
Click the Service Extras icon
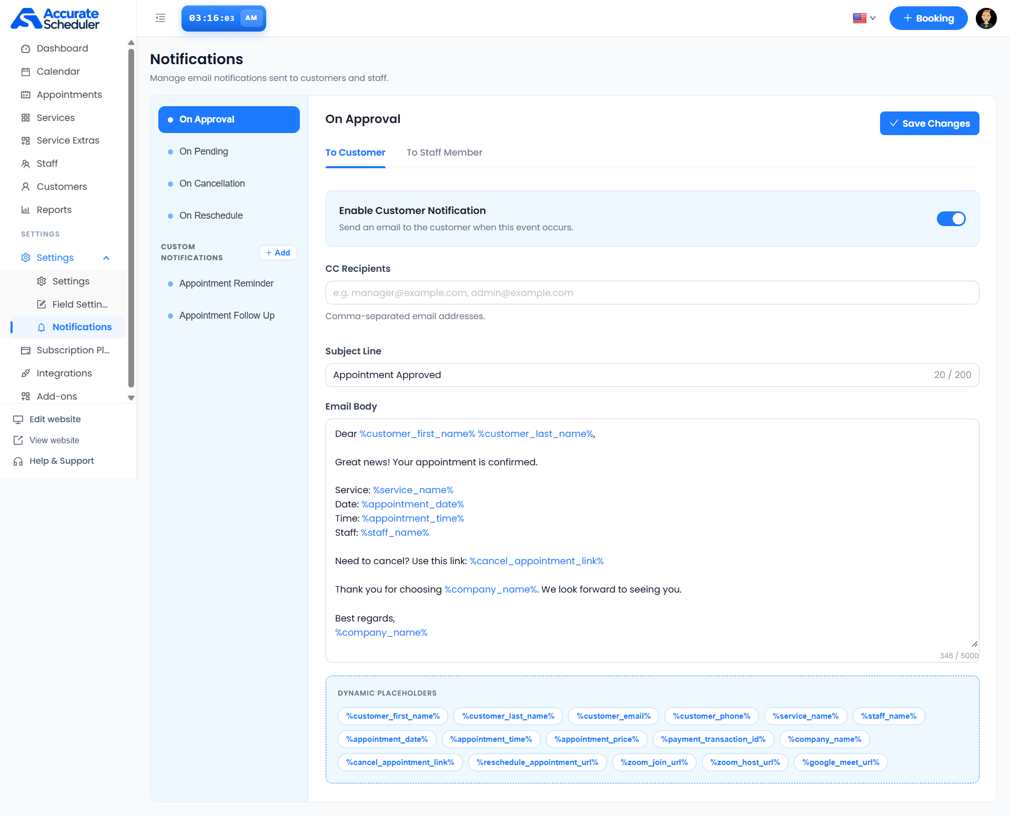click(x=25, y=141)
